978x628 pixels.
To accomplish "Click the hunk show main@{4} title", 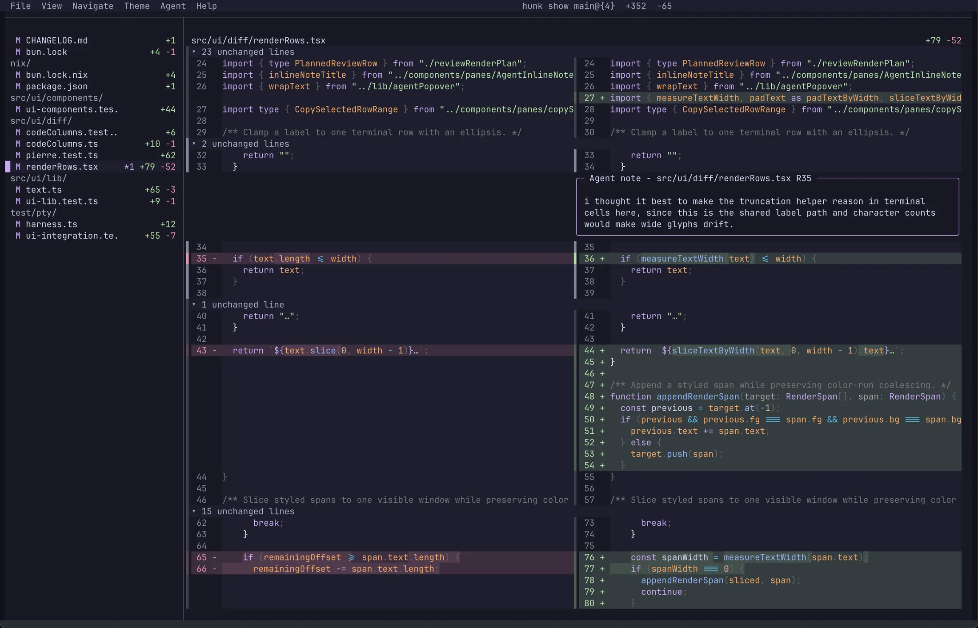I will tap(568, 6).
